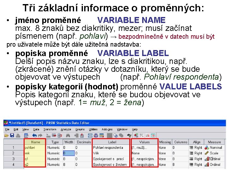The width and height of the screenshot is (227, 170).
Task: Click the Ordinal measure icon for q2
Action: 207,165
